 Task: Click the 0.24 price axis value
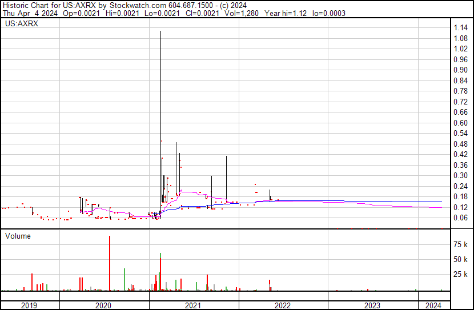pyautogui.click(x=461, y=187)
